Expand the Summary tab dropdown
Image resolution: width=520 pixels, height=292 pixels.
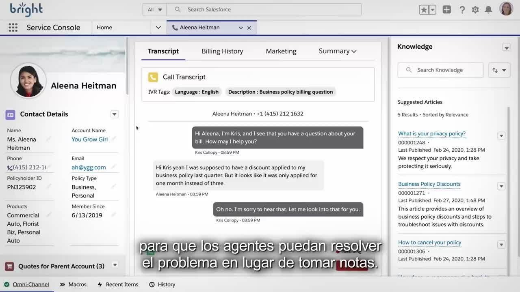(x=337, y=51)
